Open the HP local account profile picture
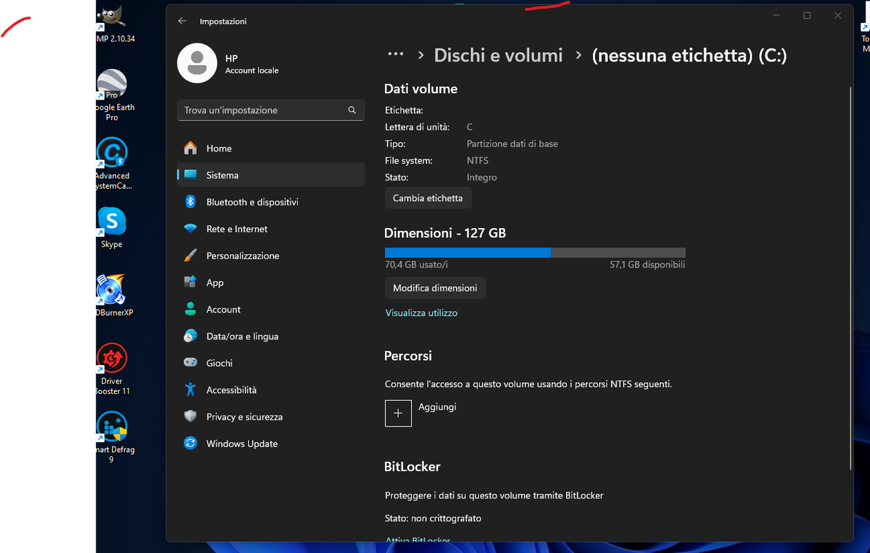The height and width of the screenshot is (553, 870). click(x=197, y=64)
